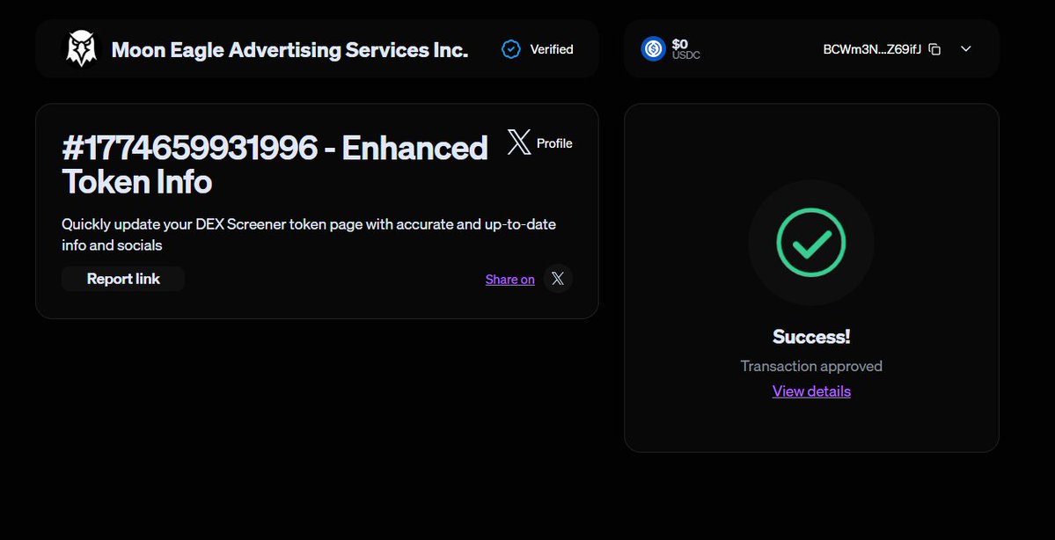Click the DEX Screener description paragraph

point(309,235)
